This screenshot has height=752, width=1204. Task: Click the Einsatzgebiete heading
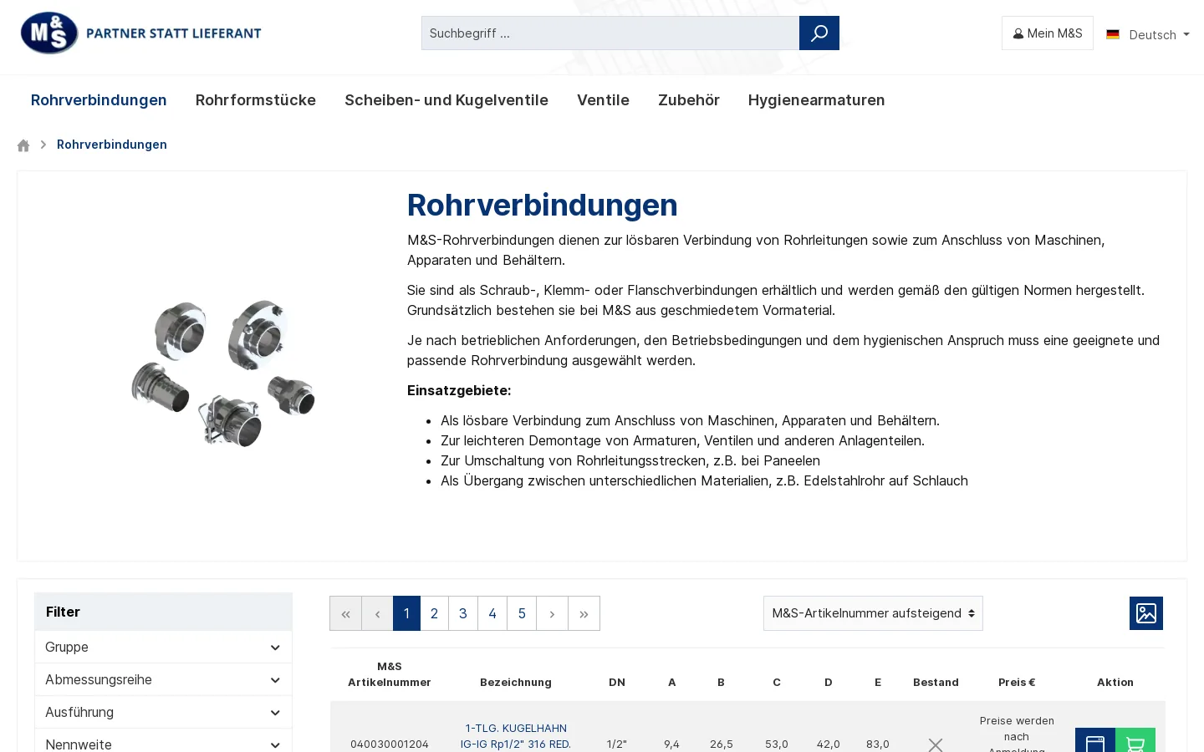click(459, 390)
